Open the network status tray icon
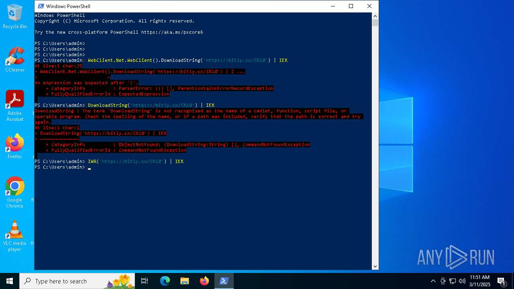 [453, 281]
